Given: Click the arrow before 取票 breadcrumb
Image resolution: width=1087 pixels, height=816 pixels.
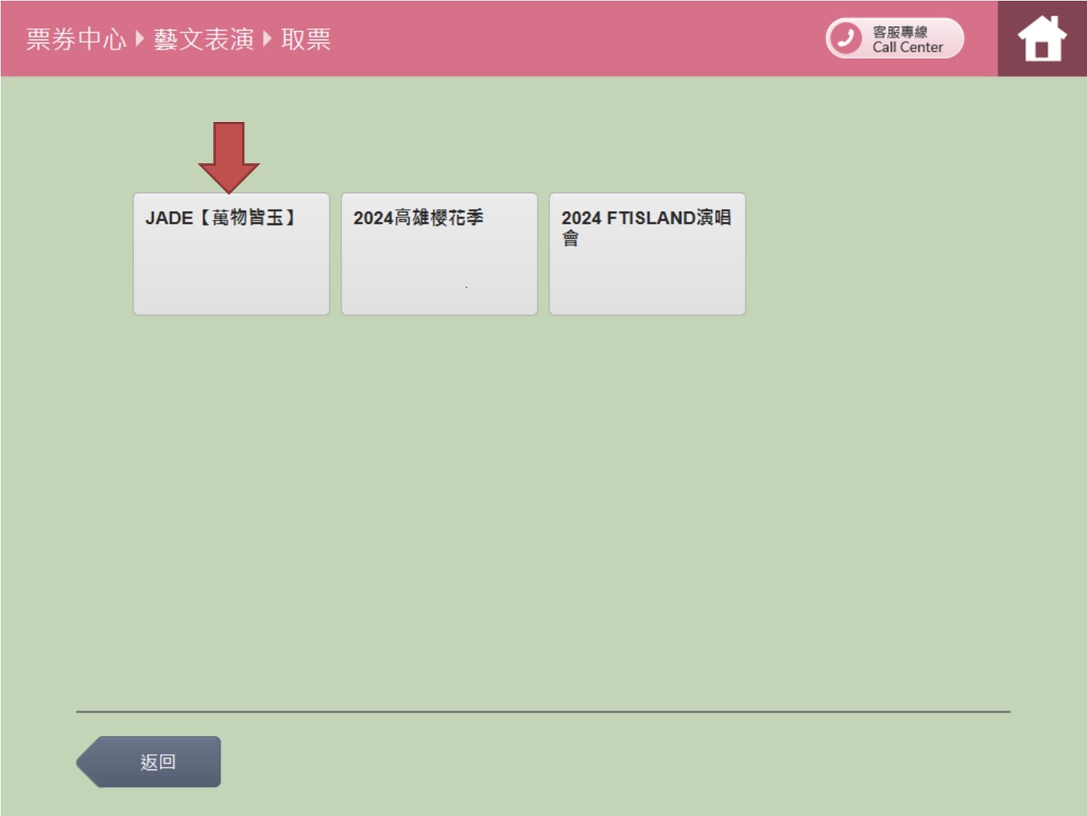Looking at the screenshot, I should pos(268,38).
